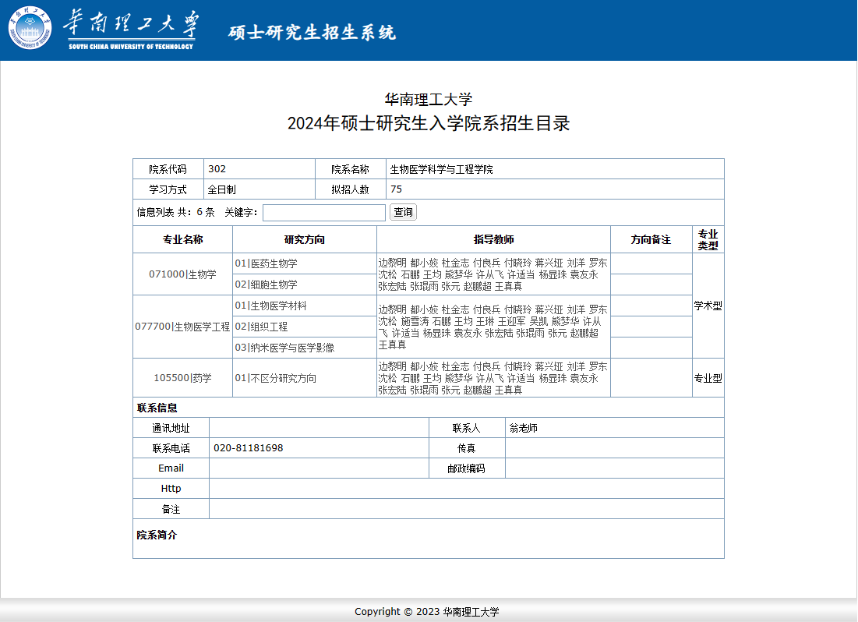Viewport: 858px width, 622px height.
Task: Click the 查询 search button
Action: pos(403,212)
